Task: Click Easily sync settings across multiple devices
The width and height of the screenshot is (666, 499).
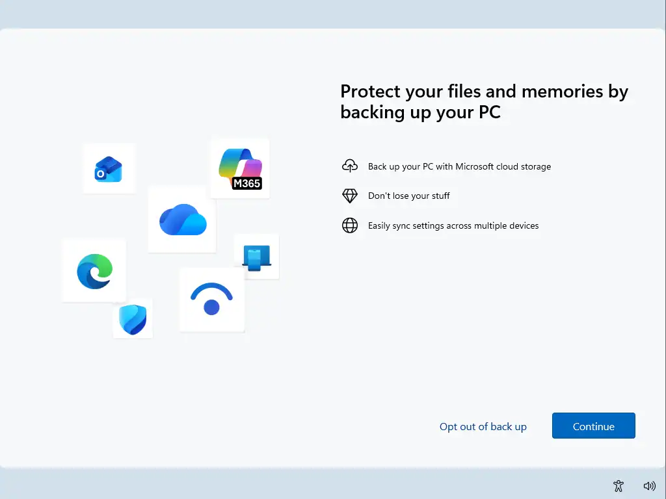Action: pos(453,225)
